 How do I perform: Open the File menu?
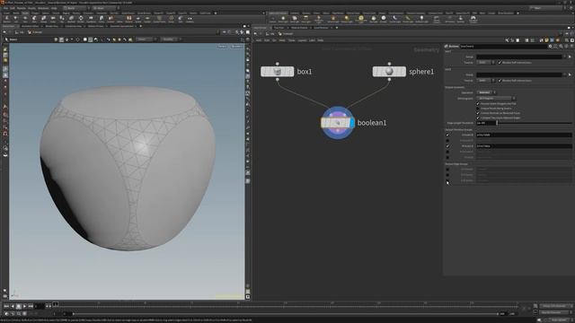coord(5,8)
